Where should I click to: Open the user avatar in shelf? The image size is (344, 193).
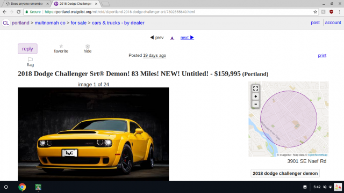pyautogui.click(x=338, y=187)
